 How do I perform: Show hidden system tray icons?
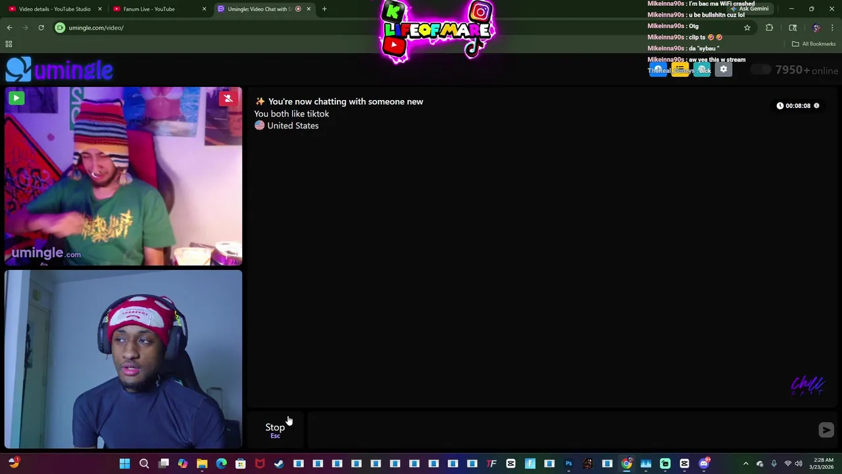pyautogui.click(x=745, y=463)
